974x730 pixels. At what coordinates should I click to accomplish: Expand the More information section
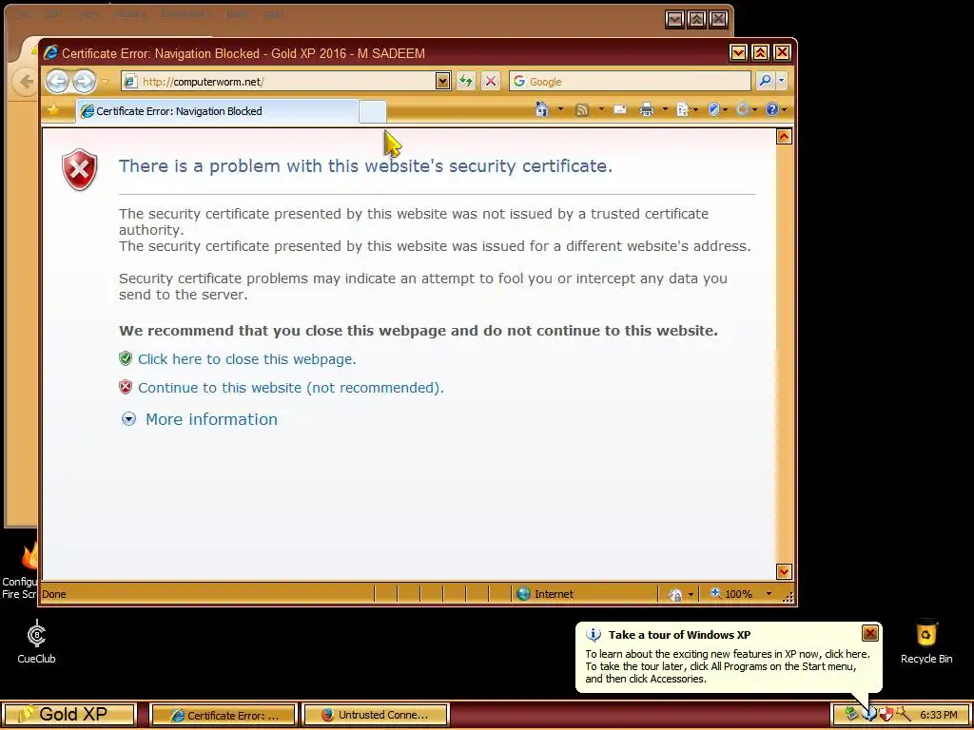[200, 419]
